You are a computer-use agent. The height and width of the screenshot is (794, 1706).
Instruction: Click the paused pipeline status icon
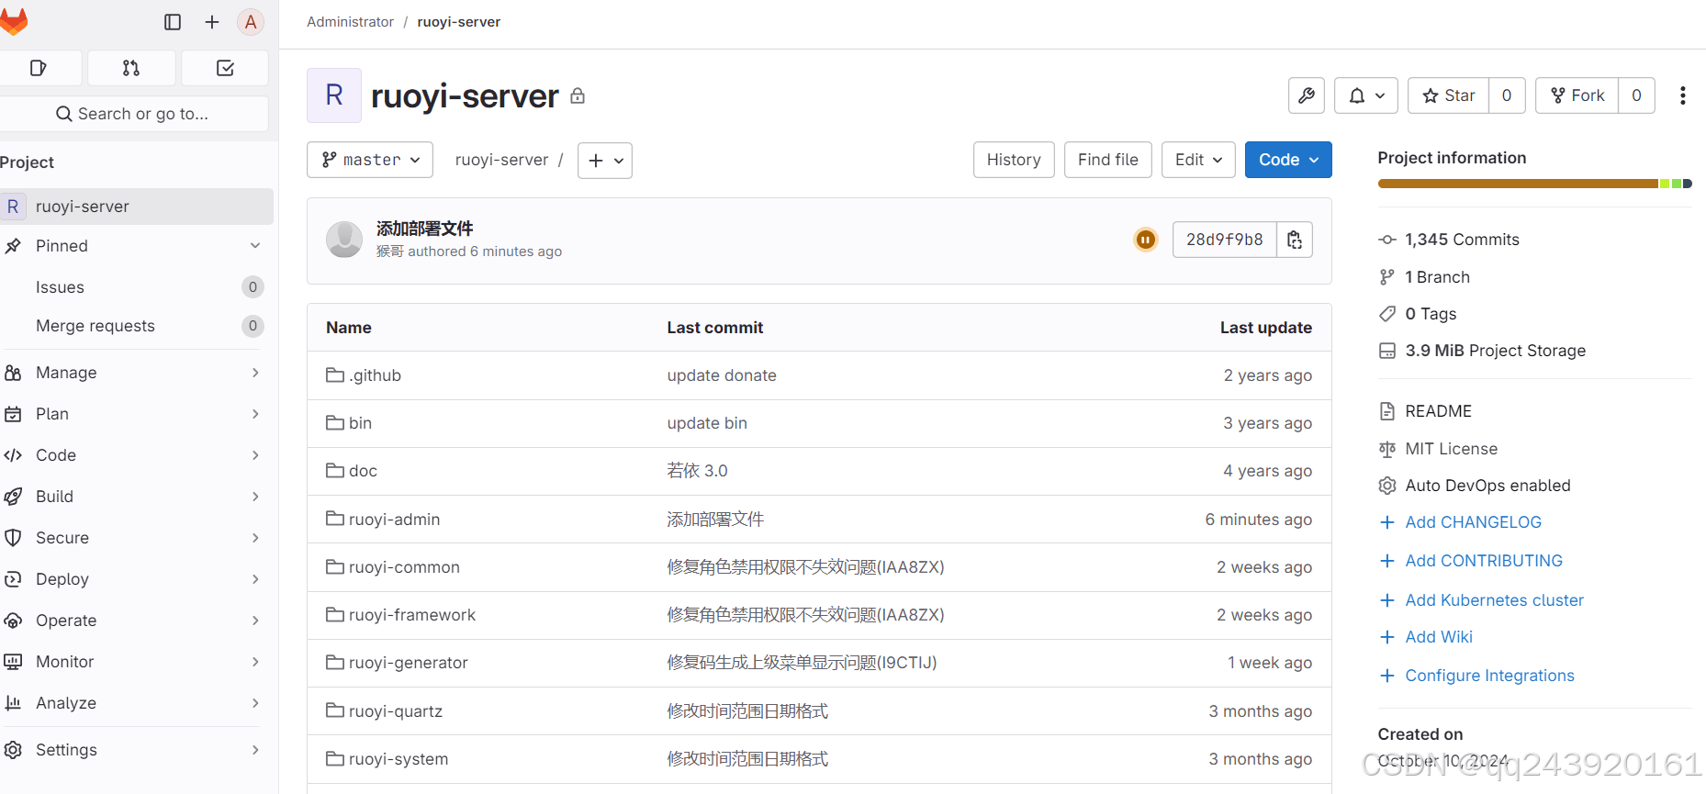1145,240
